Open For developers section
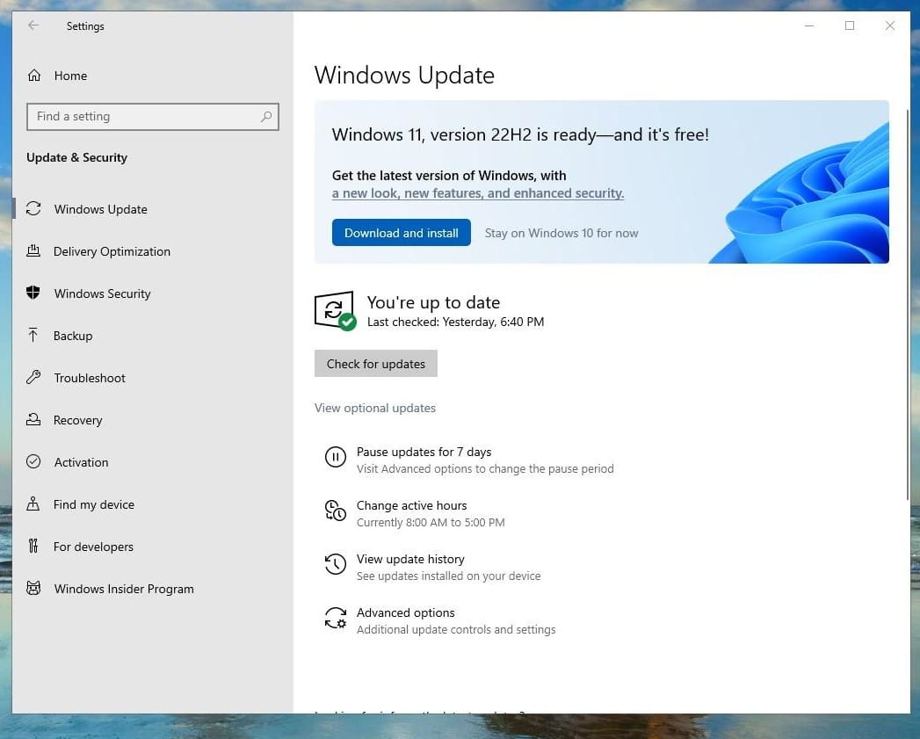The width and height of the screenshot is (920, 739). pyautogui.click(x=93, y=547)
